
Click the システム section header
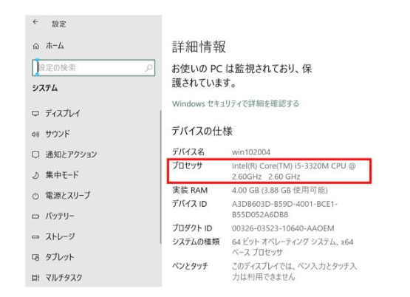click(45, 88)
